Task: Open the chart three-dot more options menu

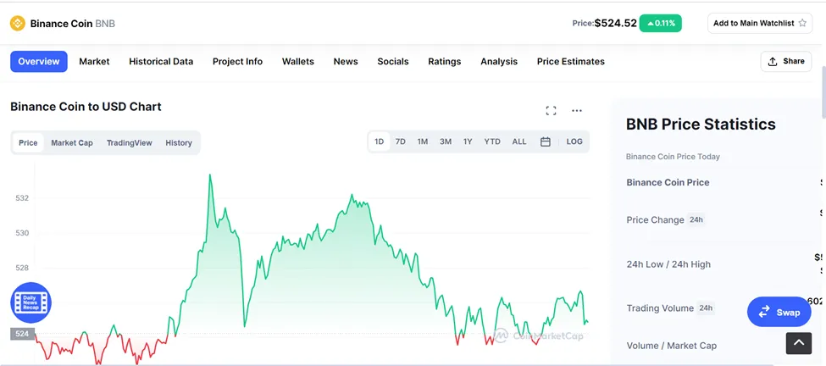Action: coord(577,111)
